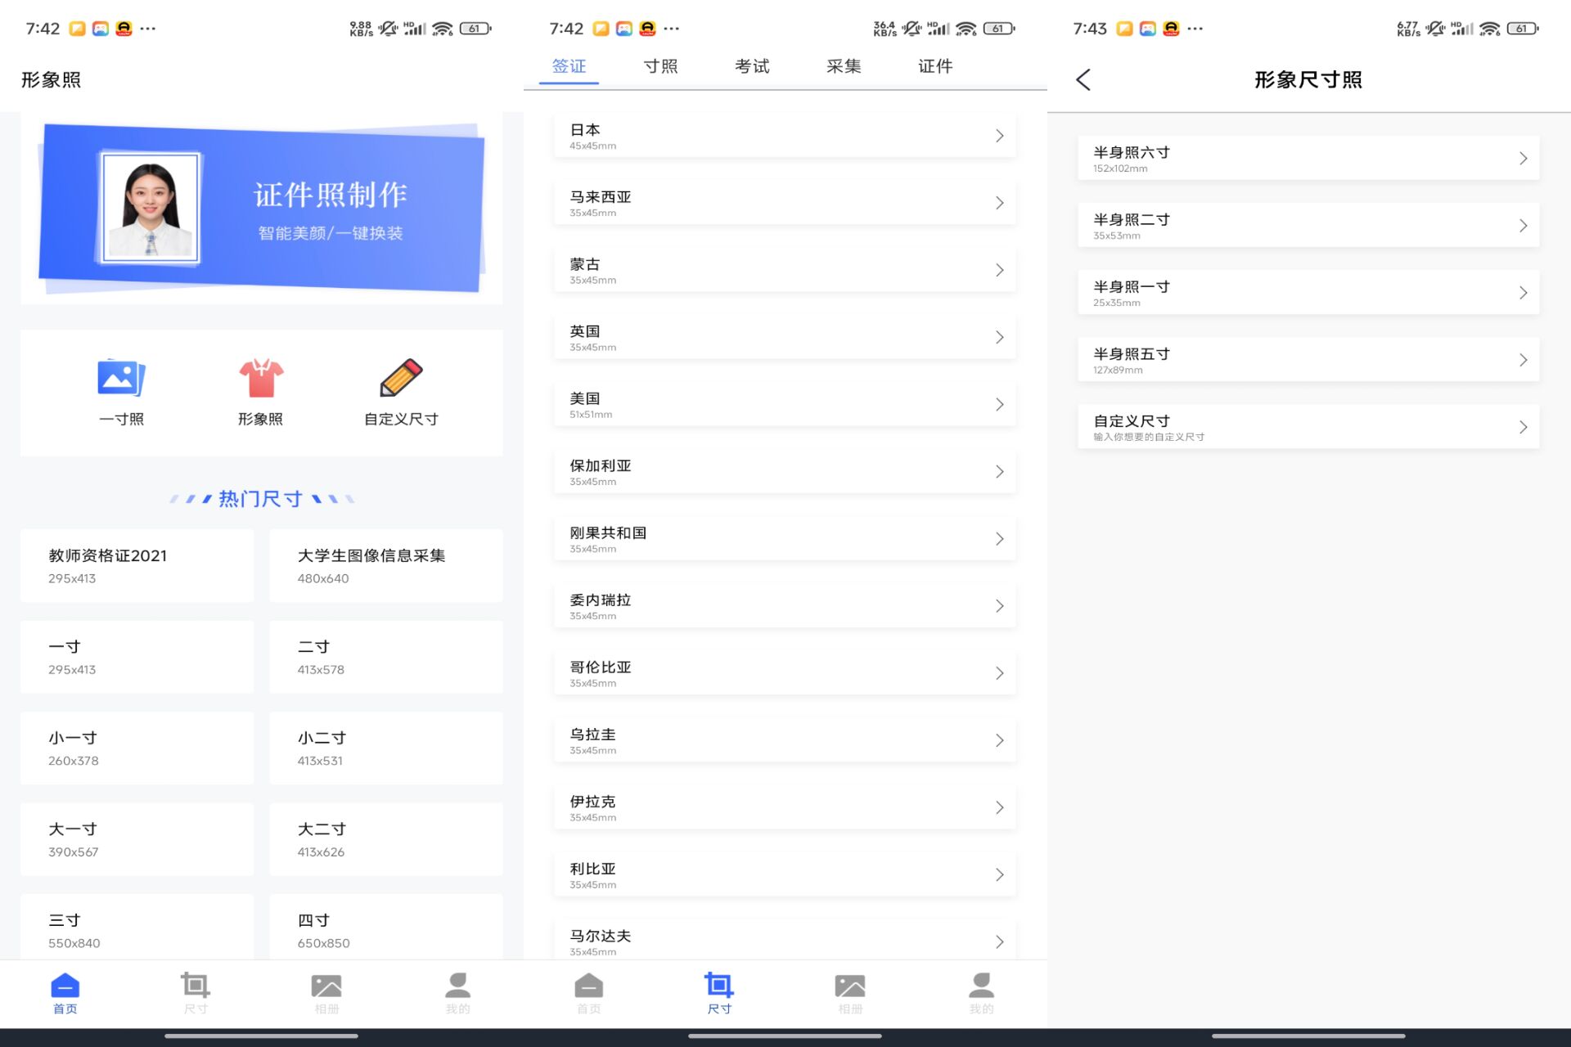Expand the 半身照六寸 152x102mm entry
The width and height of the screenshot is (1571, 1047).
[x=1308, y=158]
